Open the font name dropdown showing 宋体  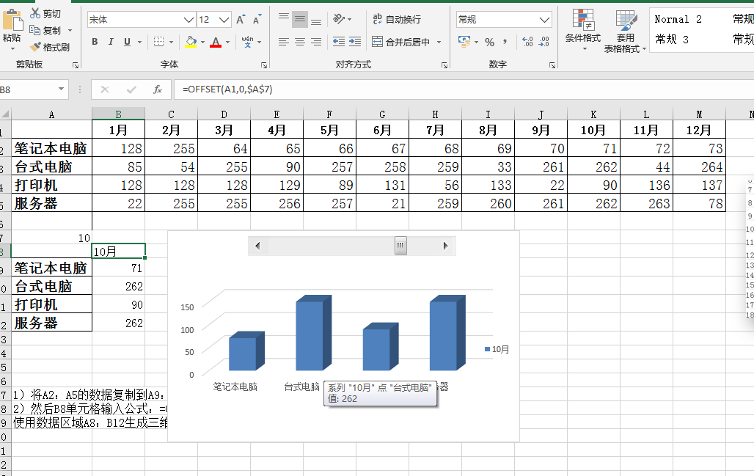pos(188,20)
